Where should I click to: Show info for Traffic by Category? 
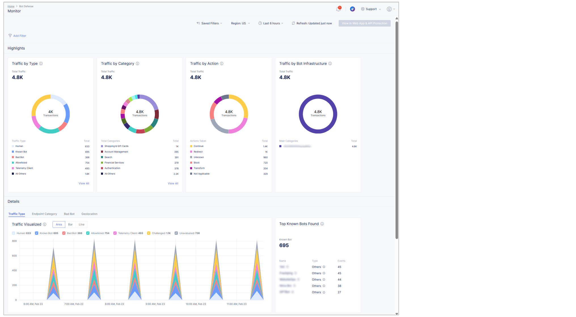pyautogui.click(x=138, y=64)
